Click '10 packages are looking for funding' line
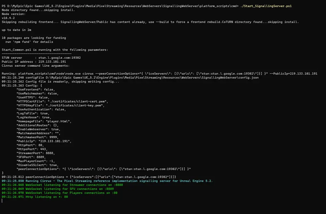 tap(34, 38)
